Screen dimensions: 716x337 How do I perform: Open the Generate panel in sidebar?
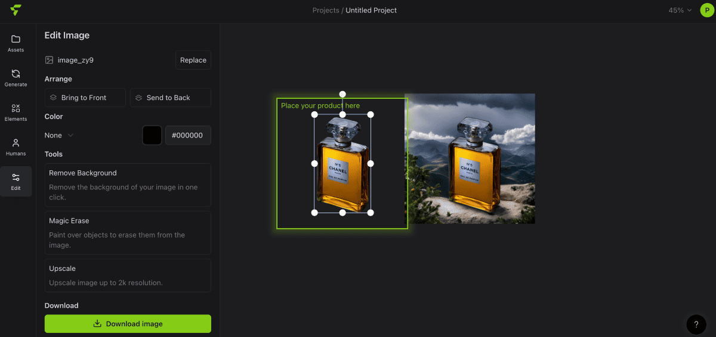16,78
